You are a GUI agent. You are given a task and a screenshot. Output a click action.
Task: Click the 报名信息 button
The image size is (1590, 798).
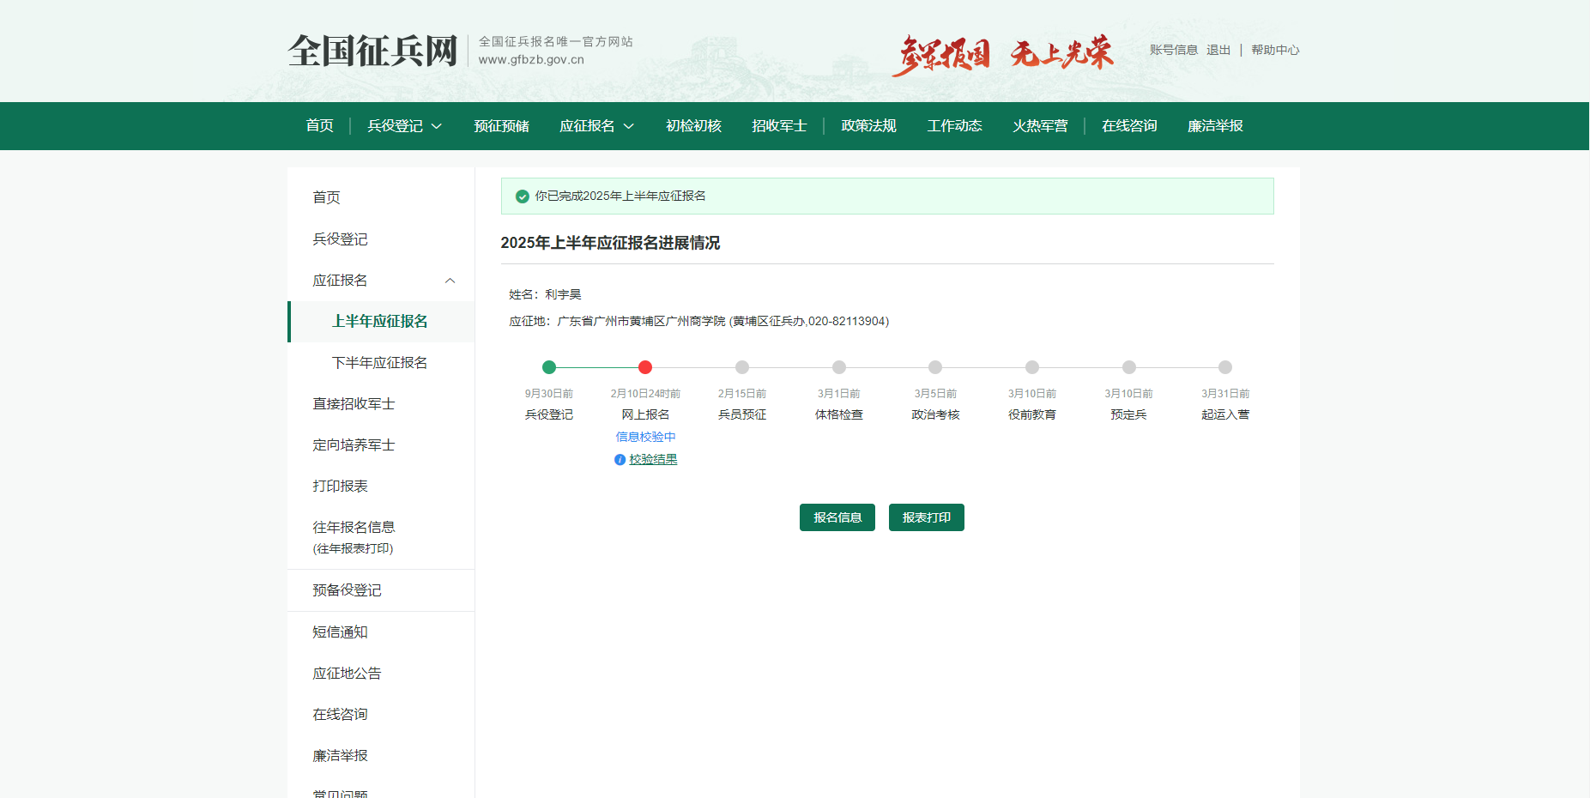coord(837,517)
